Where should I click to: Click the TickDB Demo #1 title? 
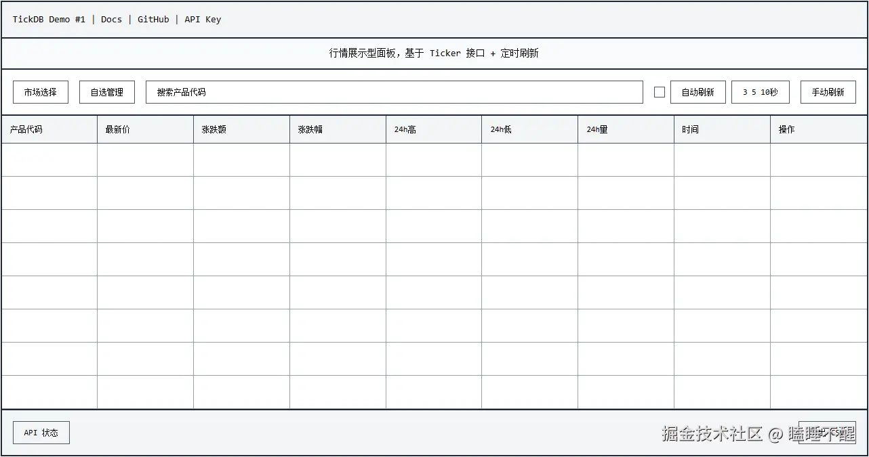pyautogui.click(x=49, y=19)
